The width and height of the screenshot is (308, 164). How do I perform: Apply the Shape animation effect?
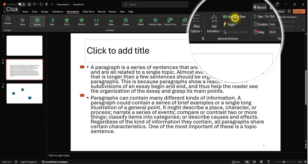(x=126, y=21)
